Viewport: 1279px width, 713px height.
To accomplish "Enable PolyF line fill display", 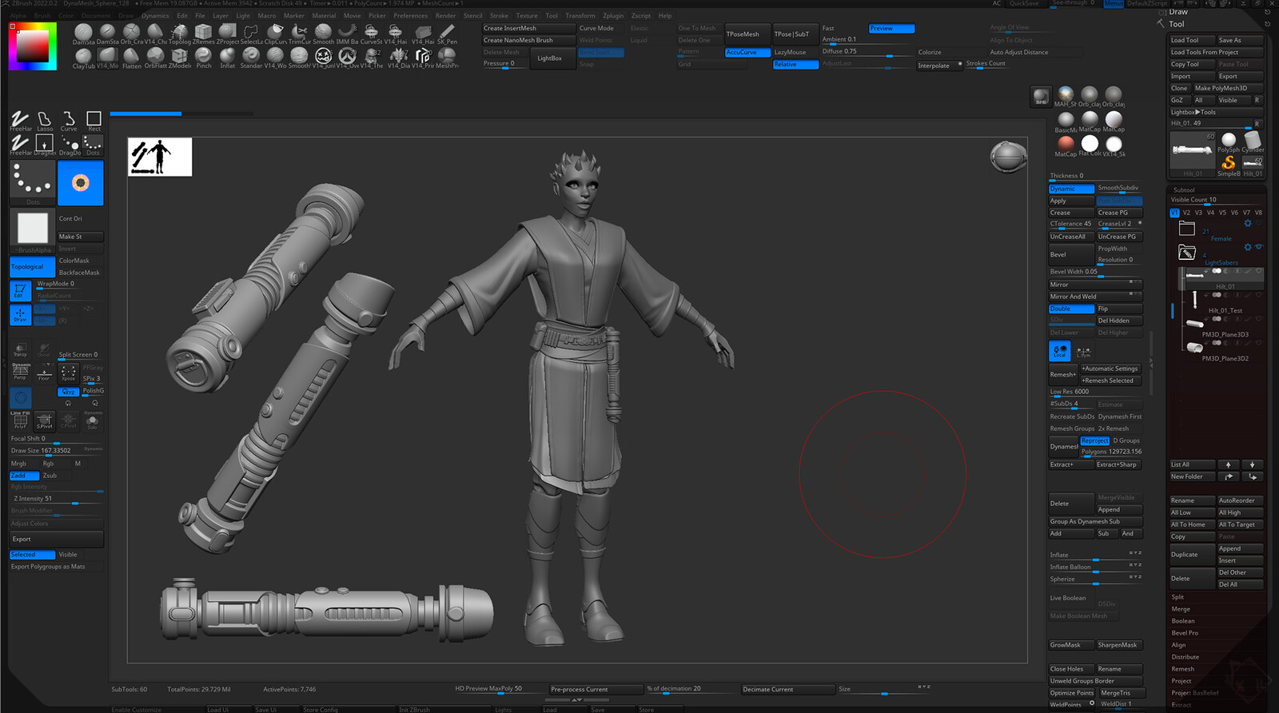I will (20, 420).
